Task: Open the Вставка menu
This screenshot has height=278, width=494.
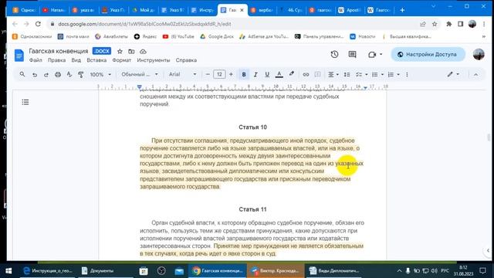Action: coord(96,60)
